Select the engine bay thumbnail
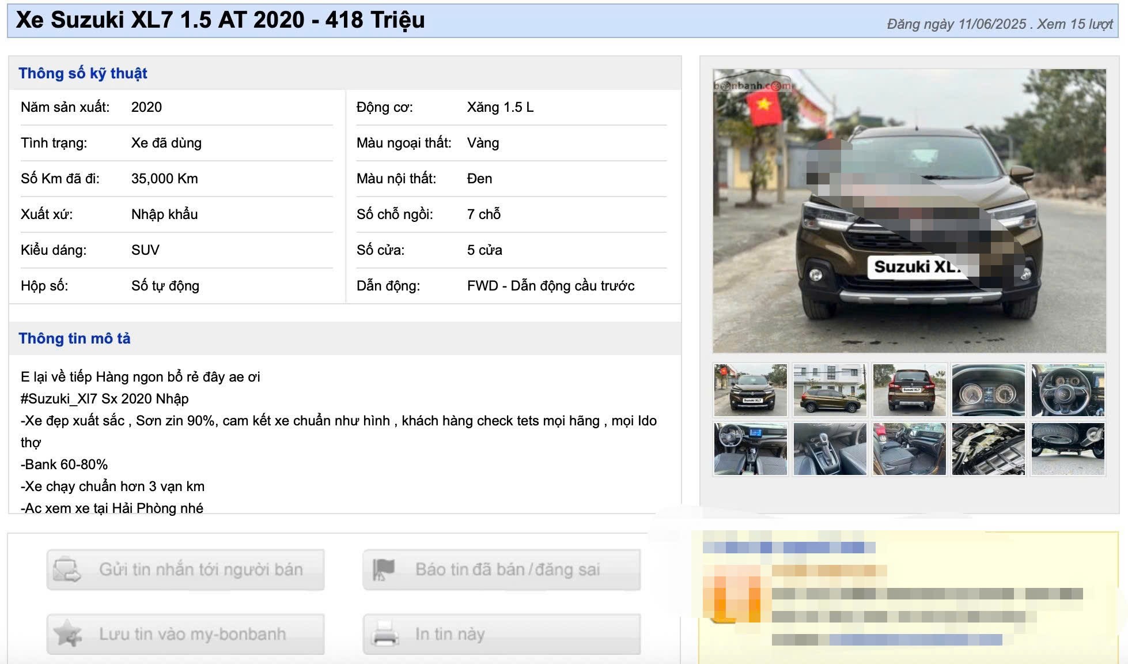 click(989, 449)
